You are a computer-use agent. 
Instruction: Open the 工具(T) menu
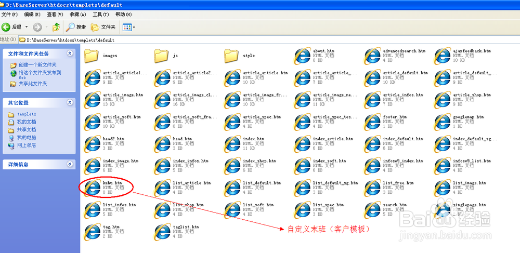click(100, 15)
